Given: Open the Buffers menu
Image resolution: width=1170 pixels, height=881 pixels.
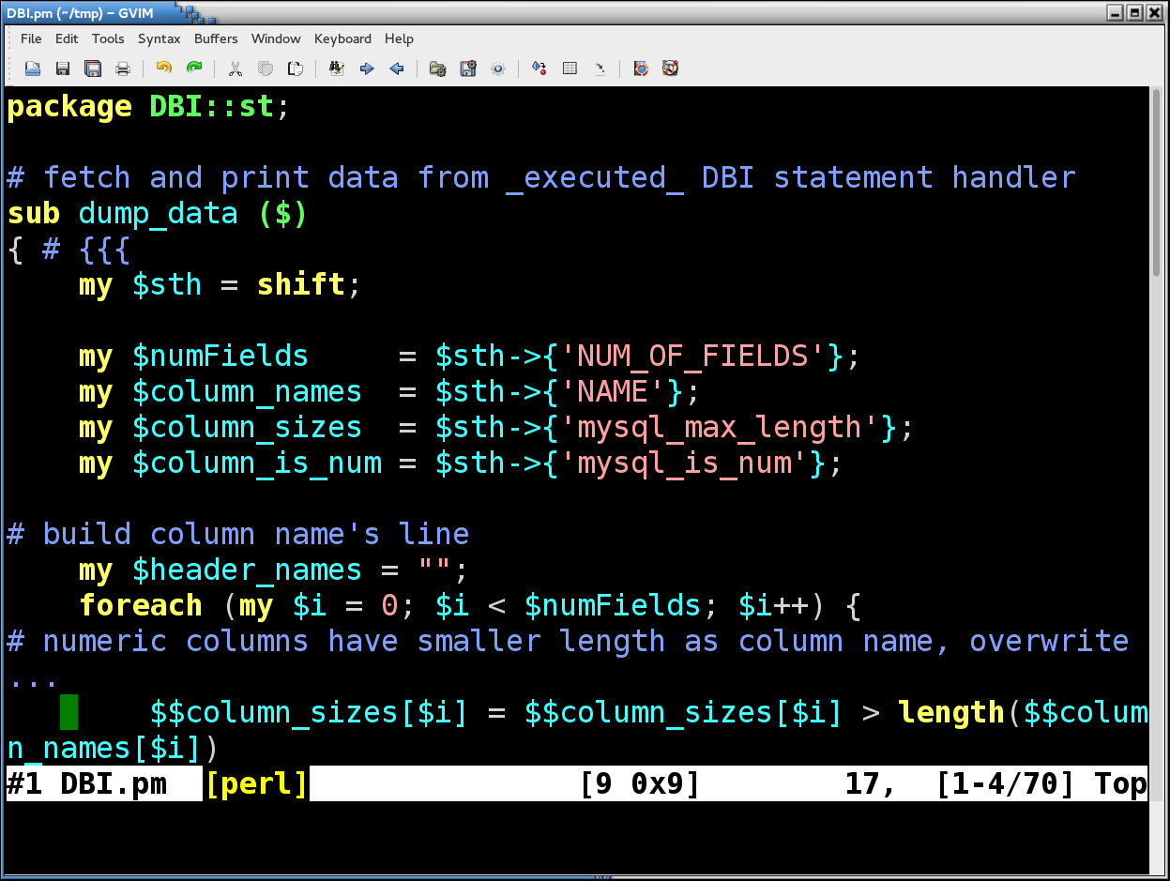Looking at the screenshot, I should [x=216, y=38].
